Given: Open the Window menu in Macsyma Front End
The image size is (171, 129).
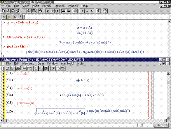Looking at the screenshot, I should click(52, 63).
